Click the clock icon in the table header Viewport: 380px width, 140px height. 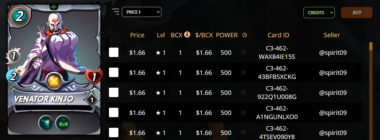pyautogui.click(x=245, y=35)
